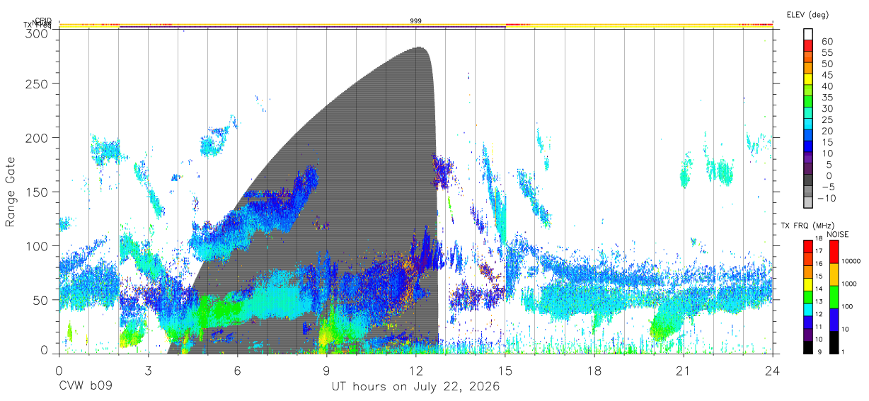The height and width of the screenshot is (401, 869).
Task: Select the y-axis tick label 200
Action: point(38,137)
